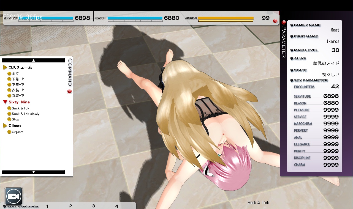Click red ball pin on Parameter panel
The height and width of the screenshot is (209, 353).
coord(284,23)
